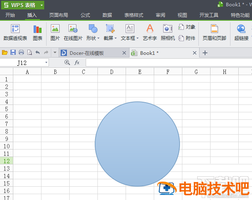The width and height of the screenshot is (252, 200).
Task: Insert an online picture (在线图片)
Action: (73, 32)
